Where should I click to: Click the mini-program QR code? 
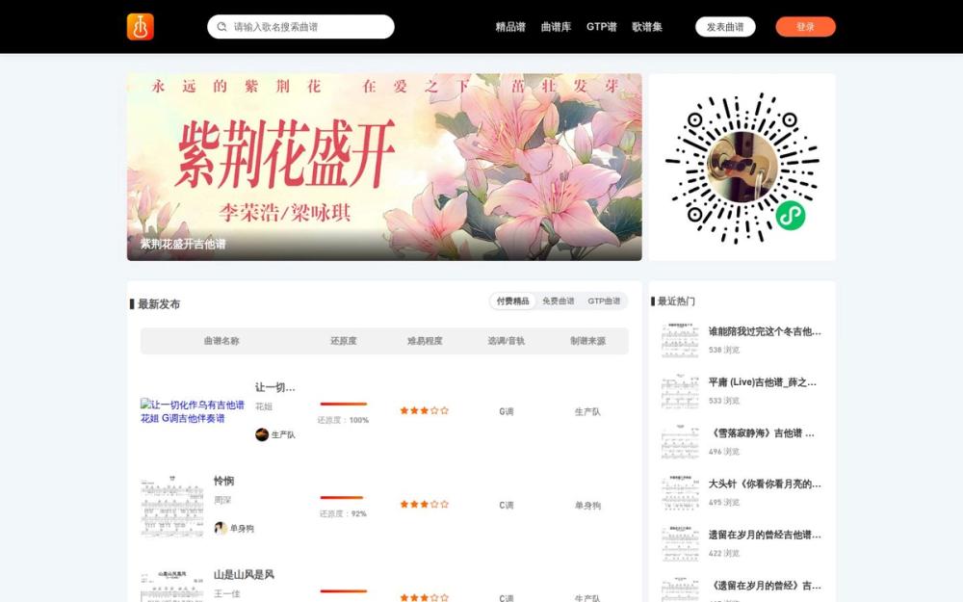point(742,167)
